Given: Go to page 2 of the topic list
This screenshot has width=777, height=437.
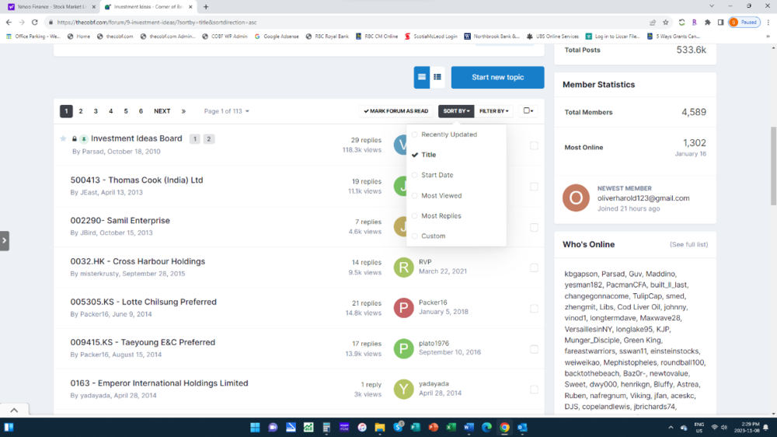Looking at the screenshot, I should click(x=81, y=111).
